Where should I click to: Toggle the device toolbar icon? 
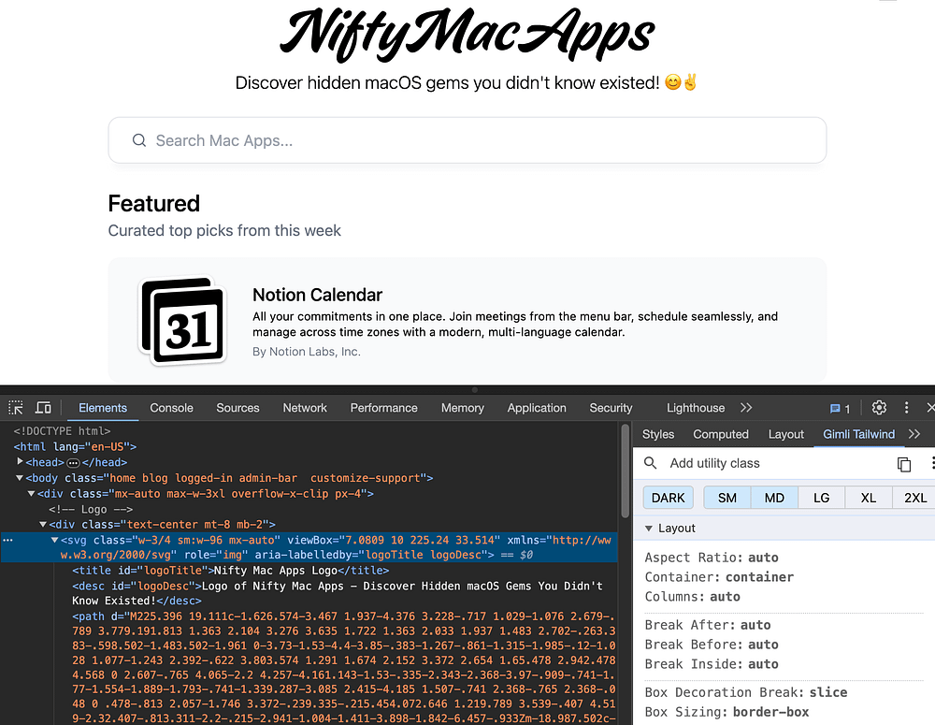[x=43, y=408]
